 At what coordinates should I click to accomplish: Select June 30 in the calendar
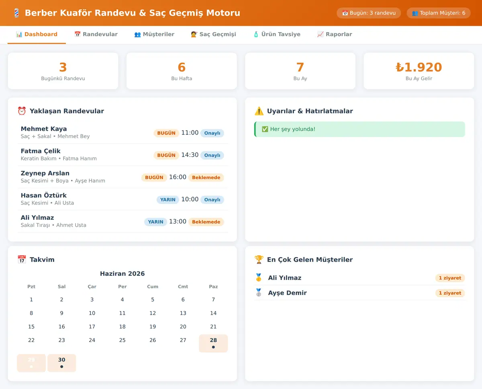pos(61,363)
